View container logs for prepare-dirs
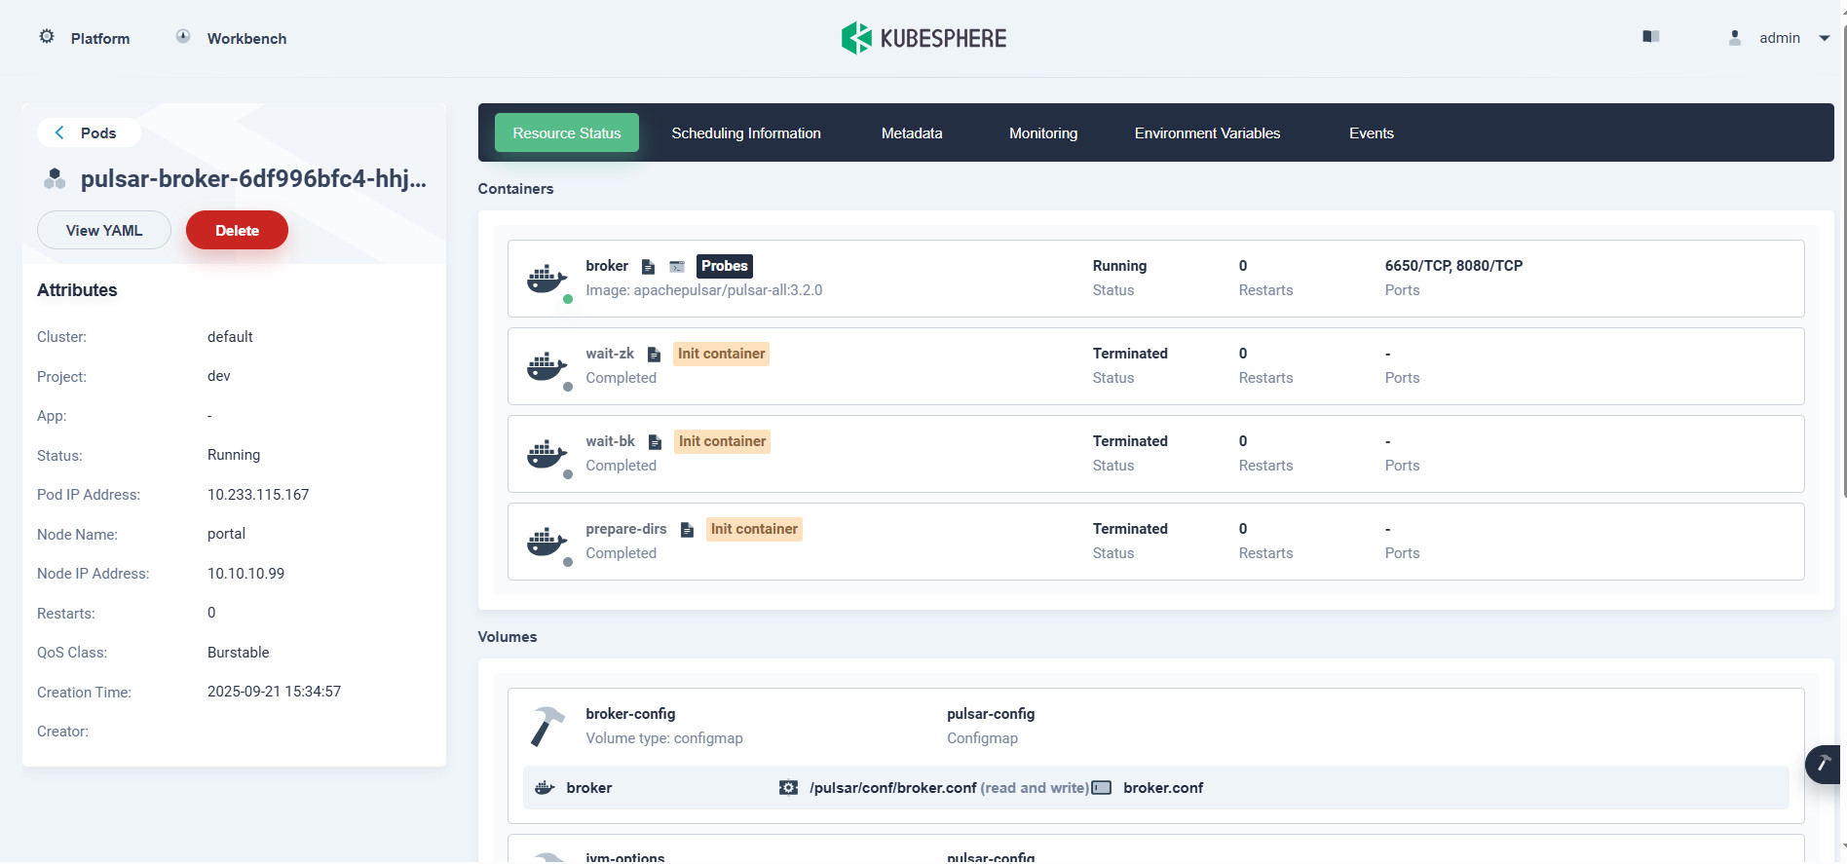 pyautogui.click(x=687, y=530)
